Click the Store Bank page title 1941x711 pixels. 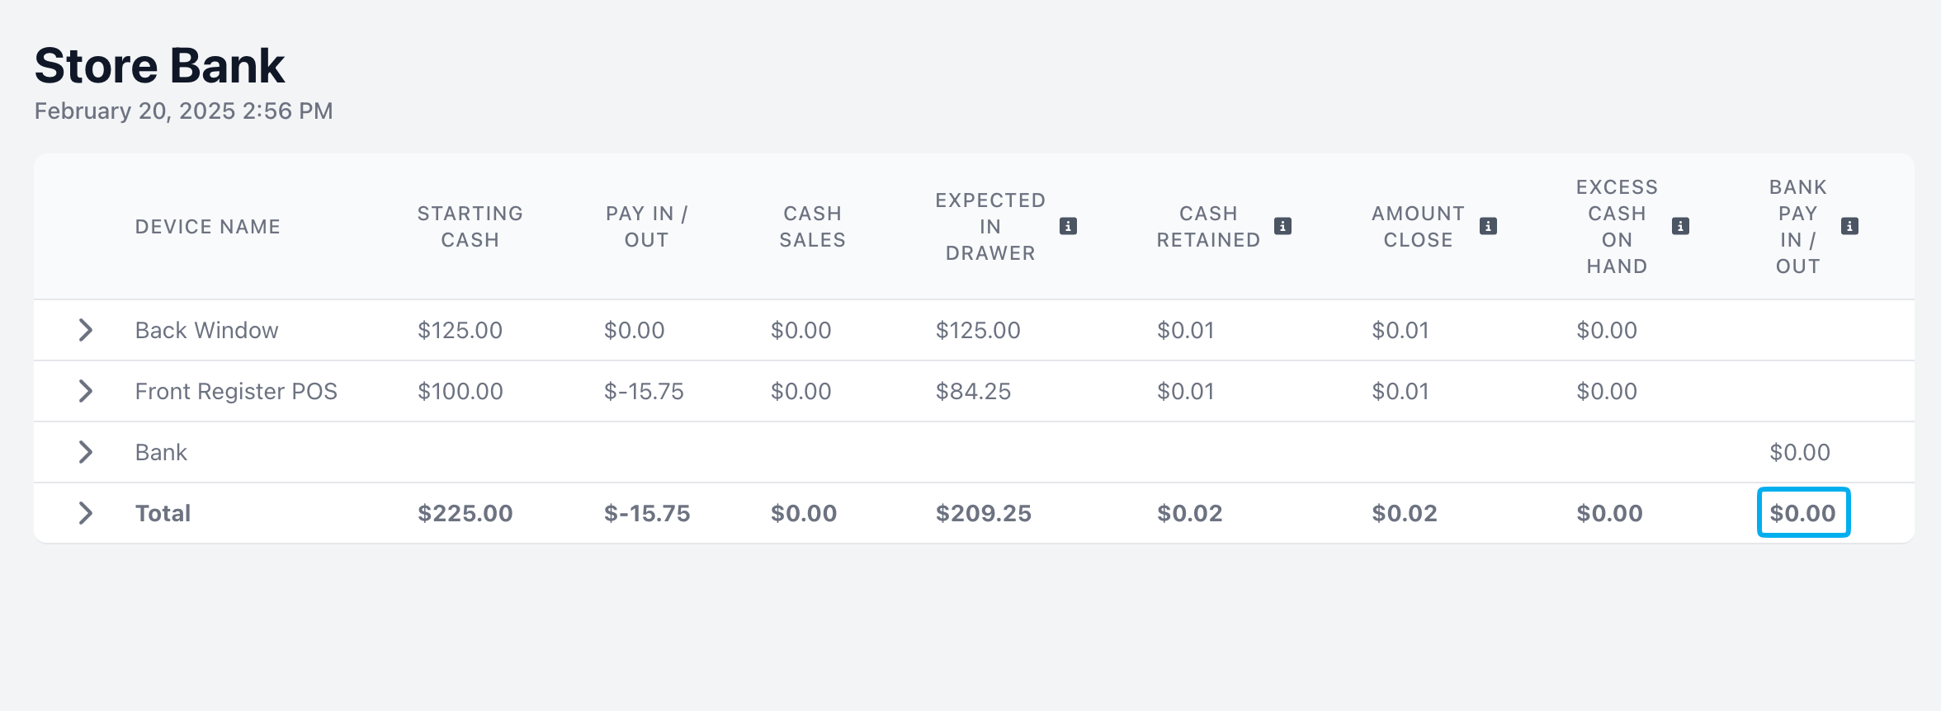point(159,65)
